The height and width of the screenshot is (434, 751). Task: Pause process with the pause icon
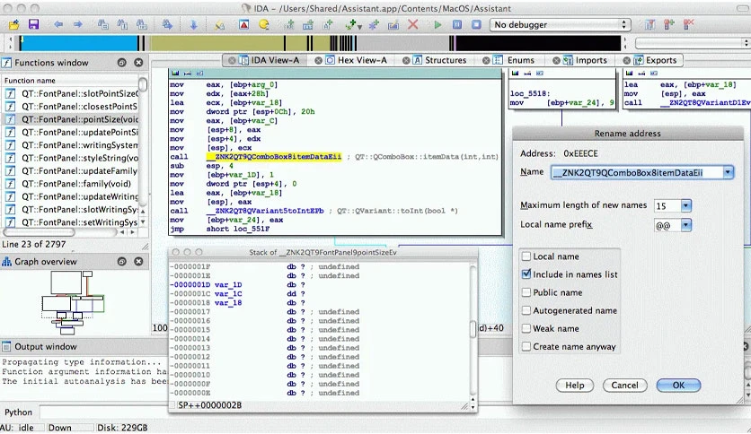coord(457,24)
